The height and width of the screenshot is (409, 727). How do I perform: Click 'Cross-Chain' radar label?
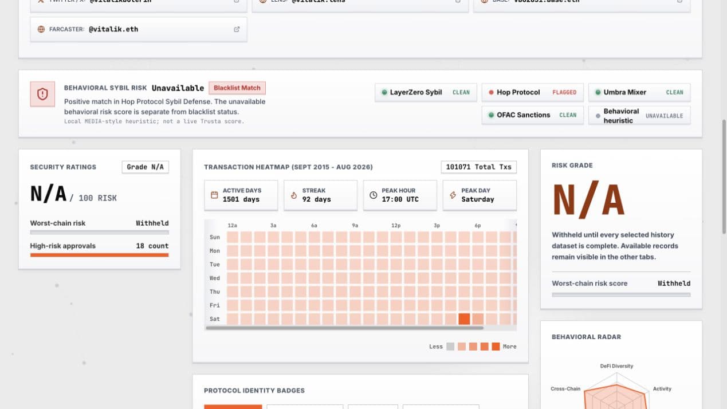[565, 389]
